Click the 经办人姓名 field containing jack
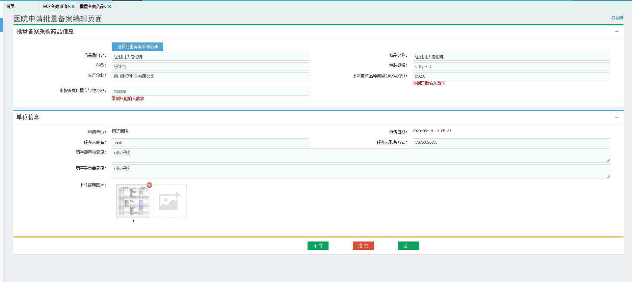Viewport: 632px width, 282px height. 210,142
